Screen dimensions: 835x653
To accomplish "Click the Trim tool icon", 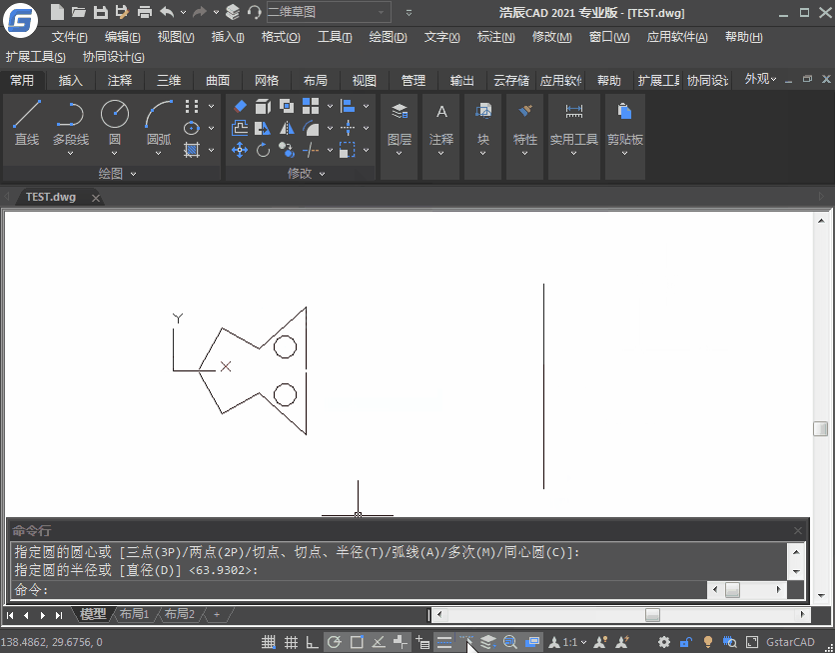I will 311,150.
